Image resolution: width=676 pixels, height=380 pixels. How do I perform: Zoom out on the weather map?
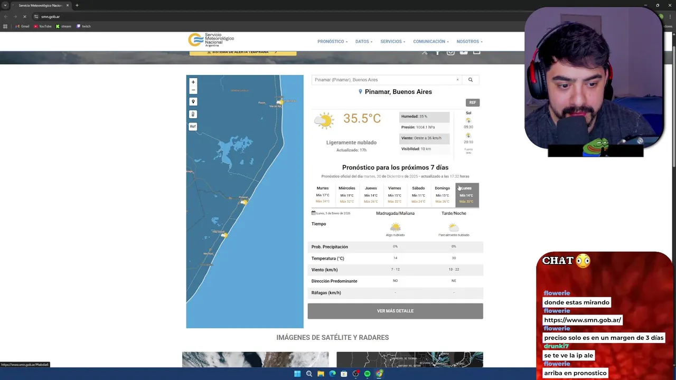point(193,90)
